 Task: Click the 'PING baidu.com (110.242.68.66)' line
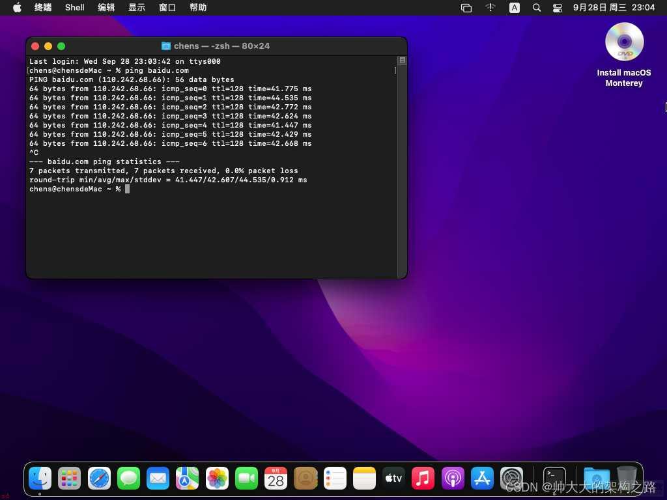pos(132,79)
